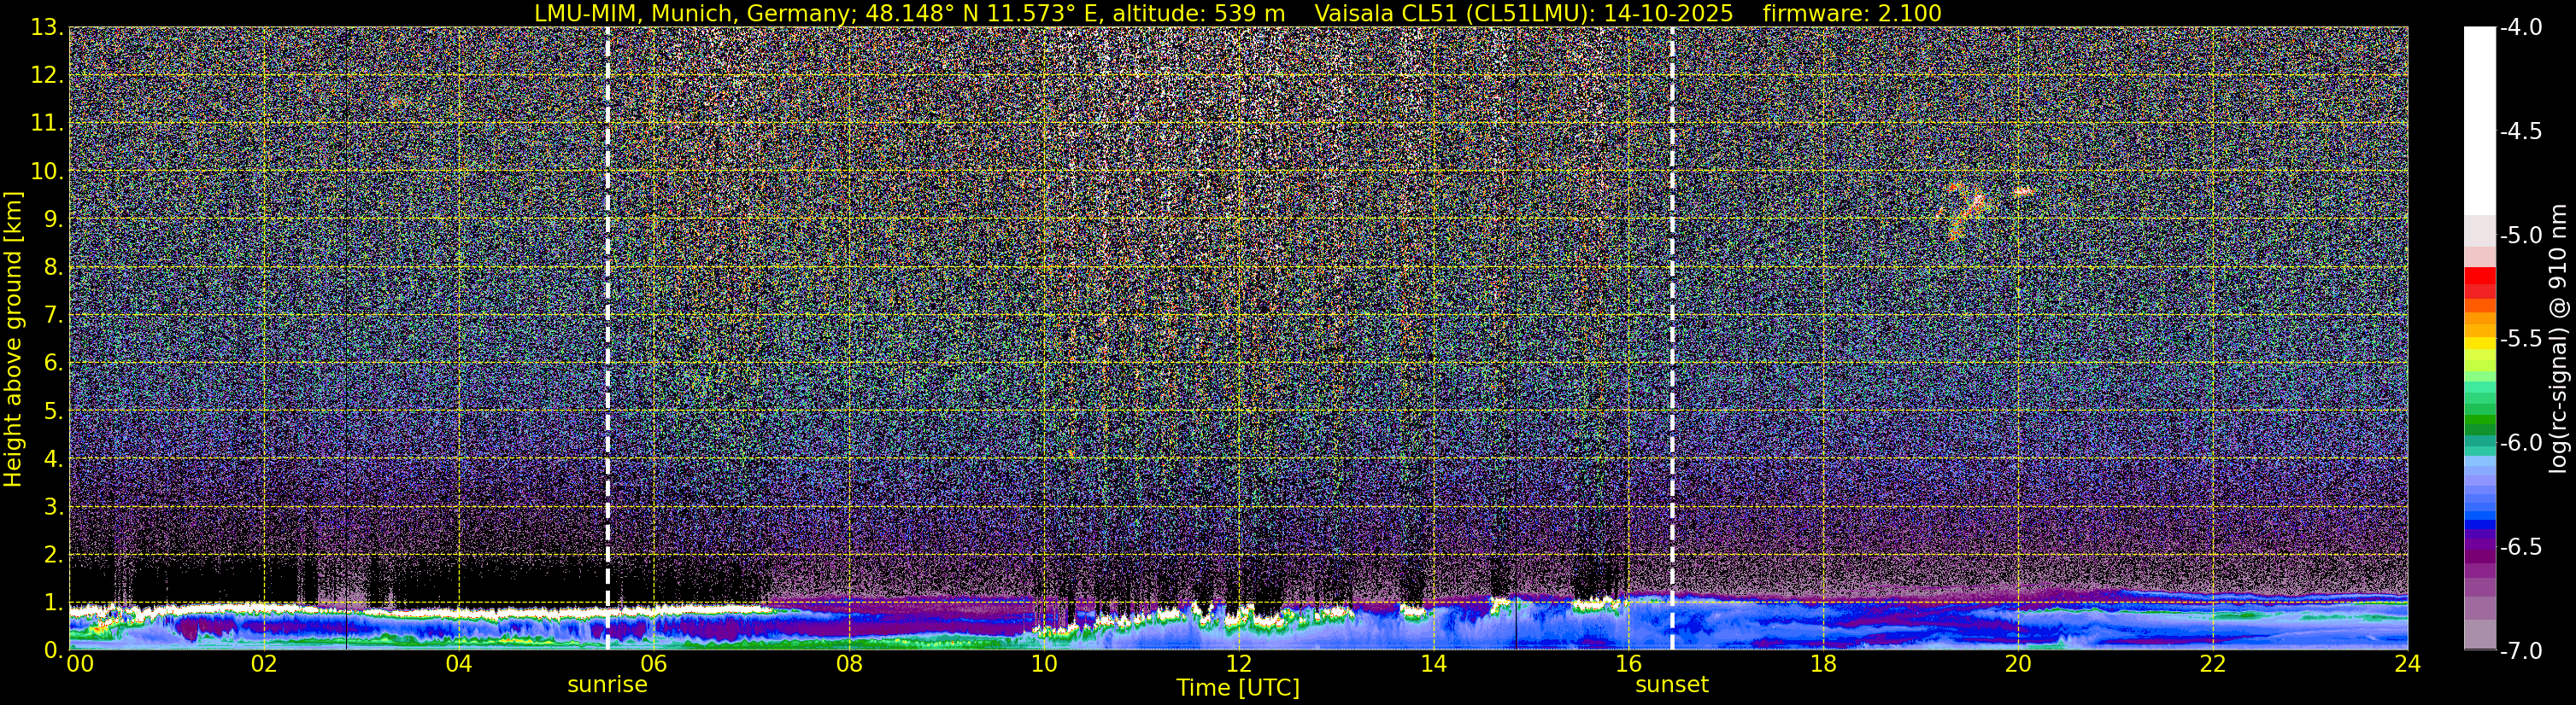Click the height axis tick "3."
Screen dimensions: 2576x705
53,505
